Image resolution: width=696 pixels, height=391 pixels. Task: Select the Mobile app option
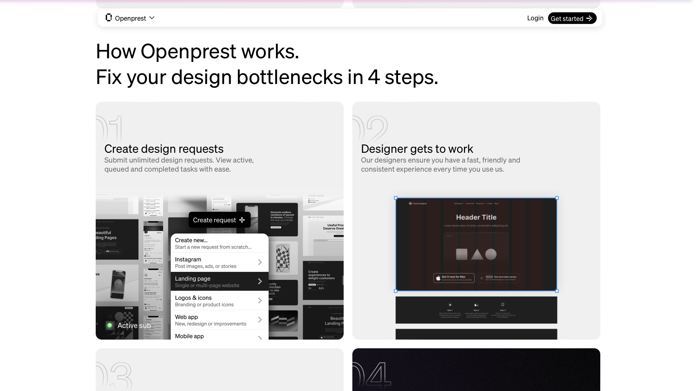tap(219, 335)
